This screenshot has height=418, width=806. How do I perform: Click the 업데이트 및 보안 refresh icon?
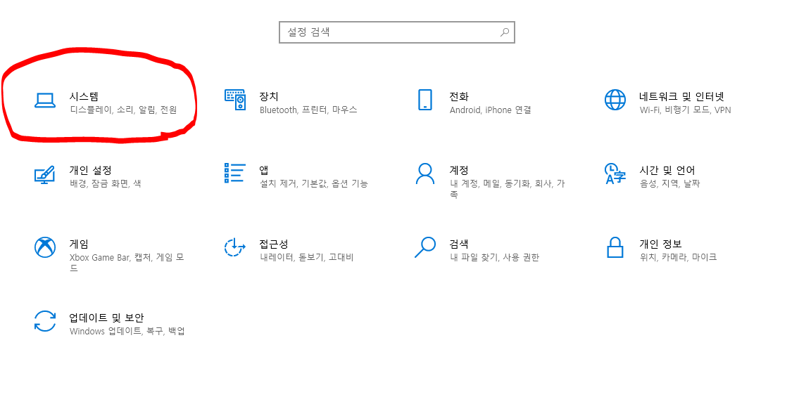pyautogui.click(x=45, y=321)
